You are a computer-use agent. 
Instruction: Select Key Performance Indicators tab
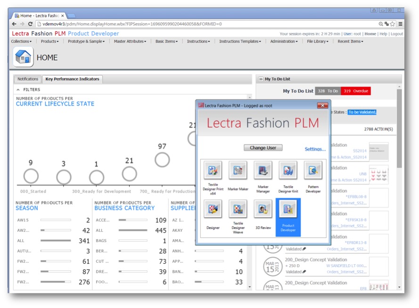click(72, 79)
